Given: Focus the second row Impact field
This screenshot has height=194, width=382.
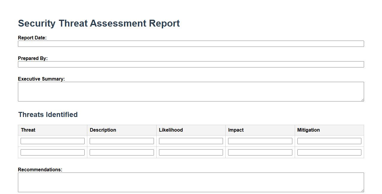Looking at the screenshot, I should pos(260,153).
